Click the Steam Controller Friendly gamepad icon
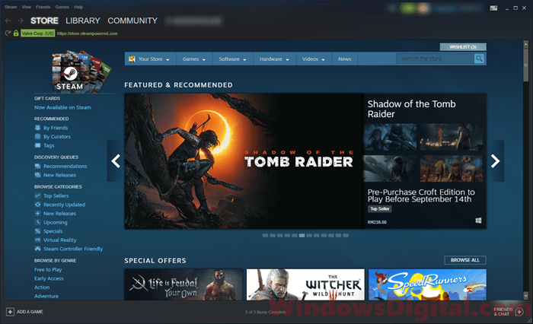Viewport: 533px width, 324px height. click(38, 249)
